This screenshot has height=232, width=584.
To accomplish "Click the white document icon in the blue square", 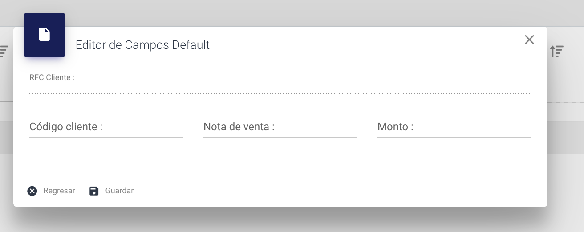I will 45,35.
